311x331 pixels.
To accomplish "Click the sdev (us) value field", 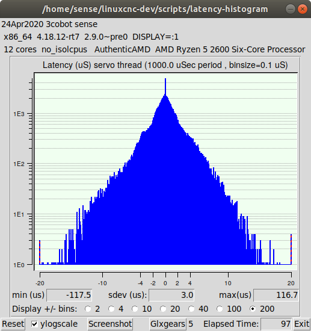I will 171,295.
